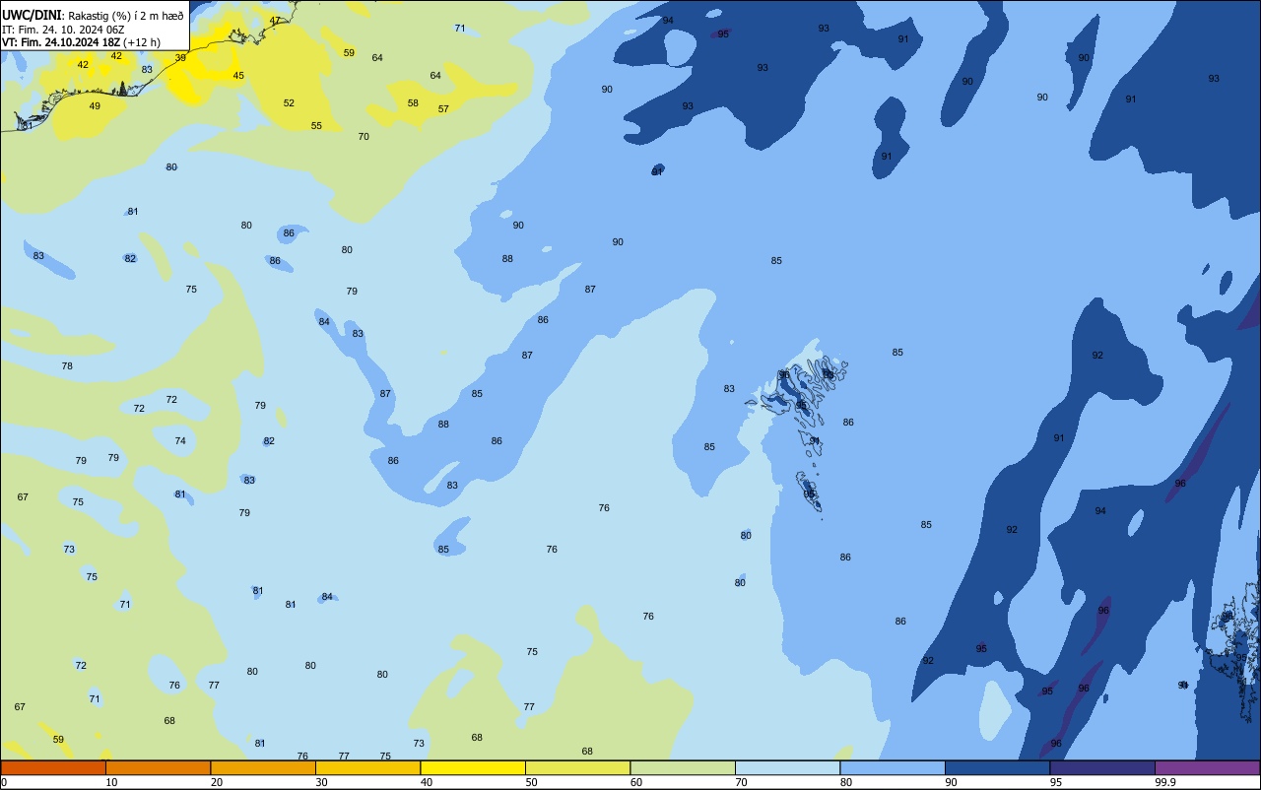Click the 50–60 pale yellow legend swatch

point(578,767)
